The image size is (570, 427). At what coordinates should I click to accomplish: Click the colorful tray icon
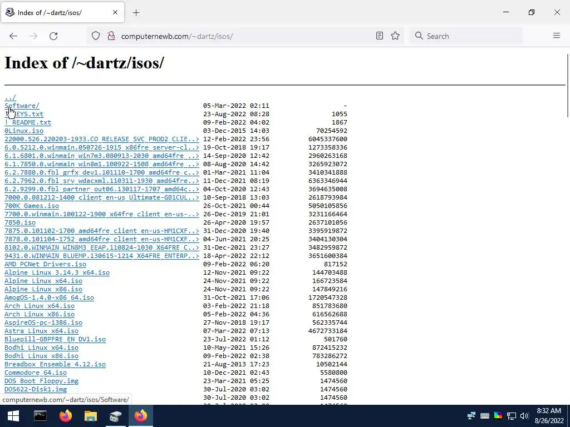(498, 416)
